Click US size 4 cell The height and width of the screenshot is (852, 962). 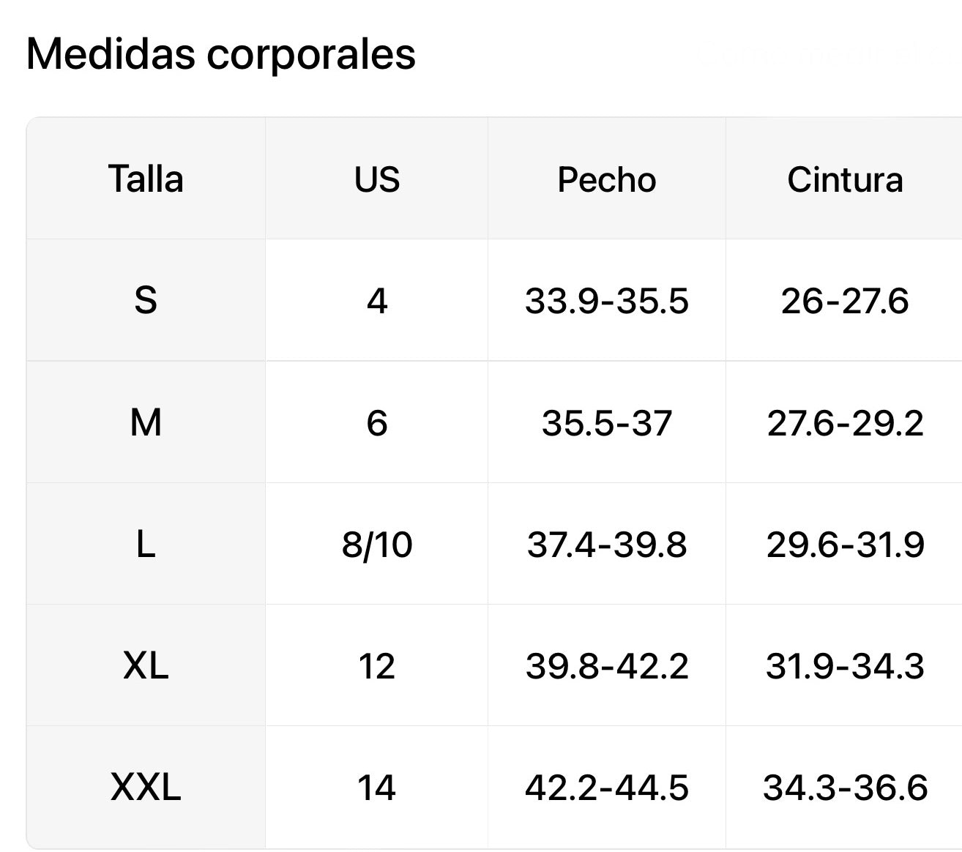tap(377, 301)
